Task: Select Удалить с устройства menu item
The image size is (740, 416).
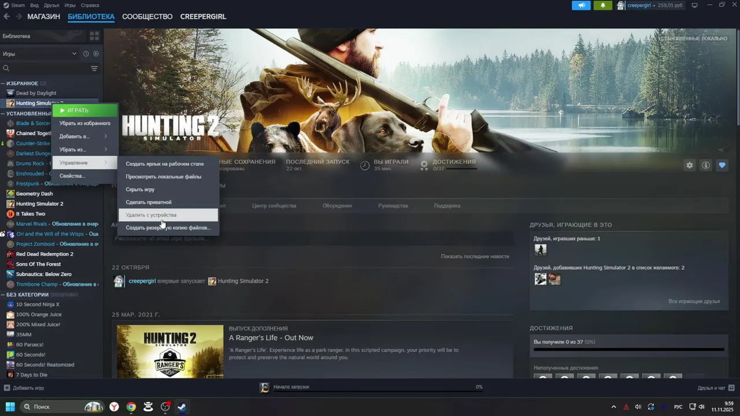Action: pos(168,215)
